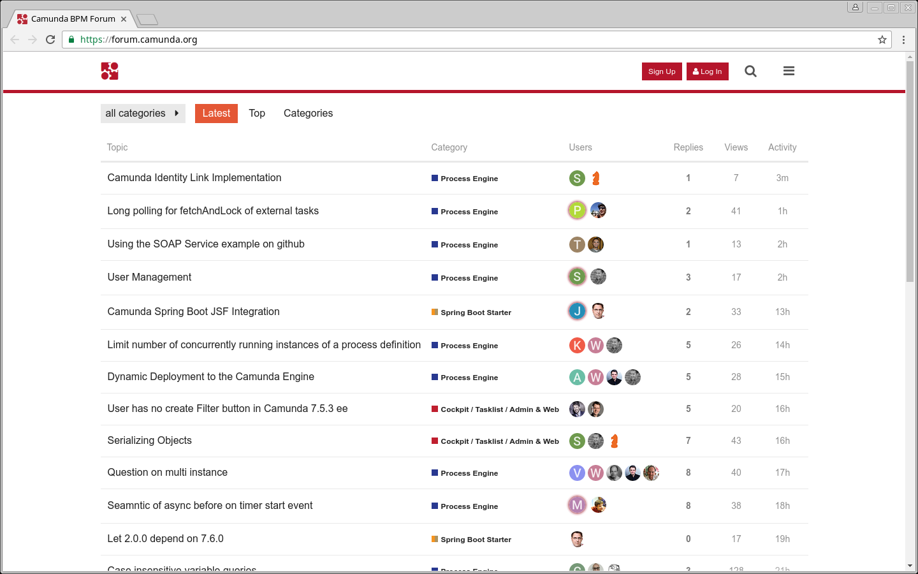Image resolution: width=918 pixels, height=574 pixels.
Task: Open the User Management topic
Action: (149, 277)
